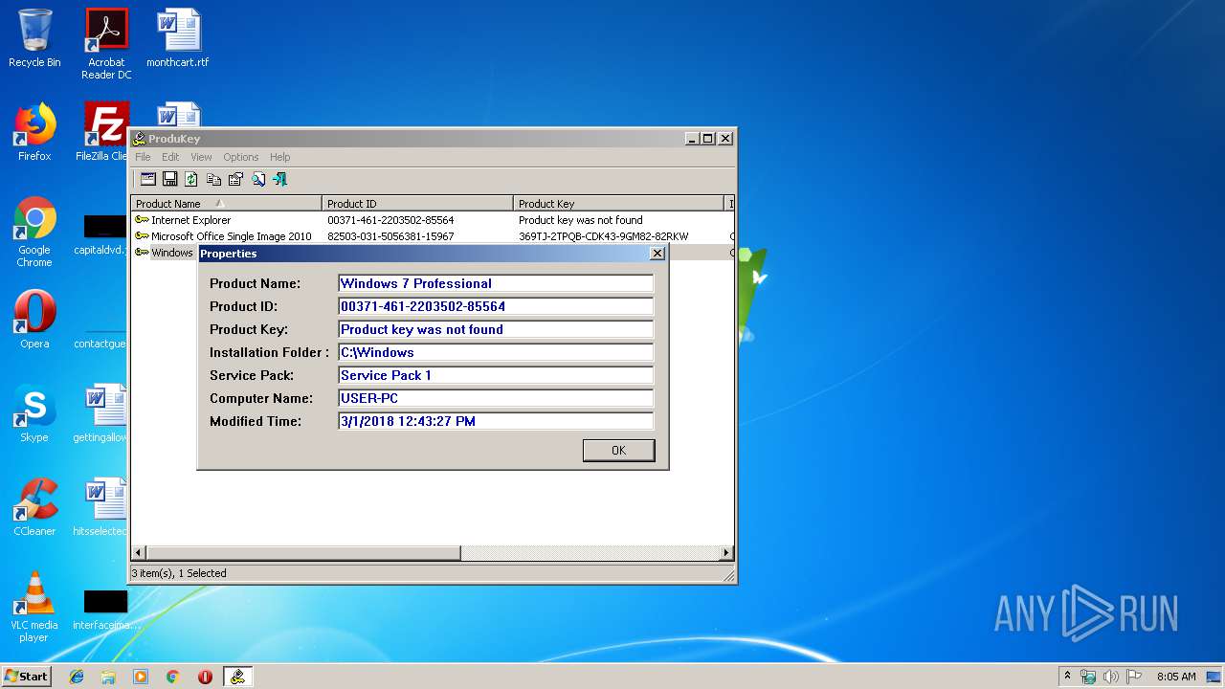Click the Computer Name field USER-PC
Image resolution: width=1225 pixels, height=689 pixels.
tap(496, 398)
